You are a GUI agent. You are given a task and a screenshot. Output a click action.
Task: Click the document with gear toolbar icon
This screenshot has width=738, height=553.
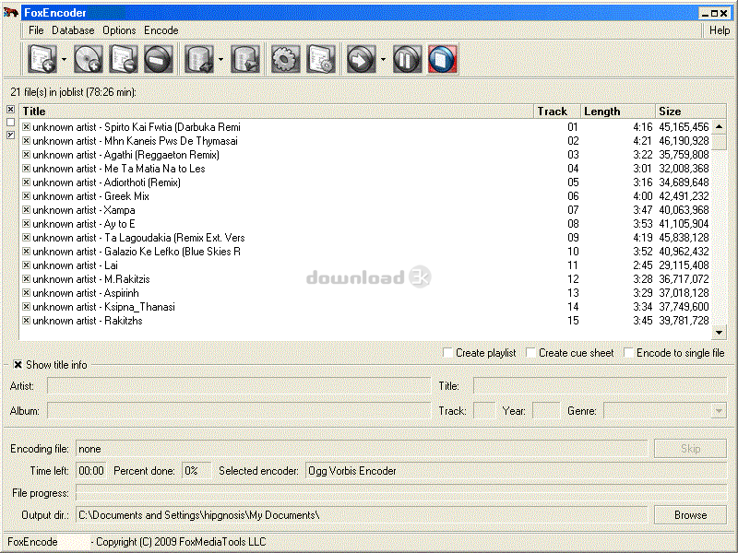tap(321, 59)
